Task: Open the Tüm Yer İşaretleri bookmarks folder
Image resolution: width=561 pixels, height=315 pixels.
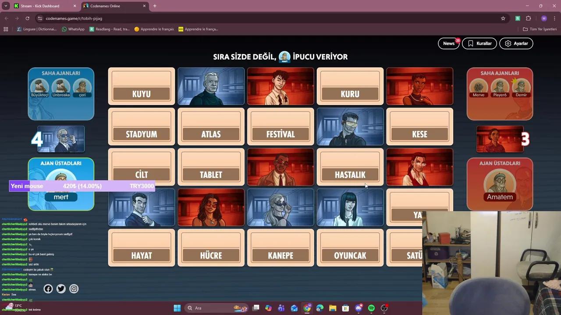Action: pyautogui.click(x=540, y=29)
